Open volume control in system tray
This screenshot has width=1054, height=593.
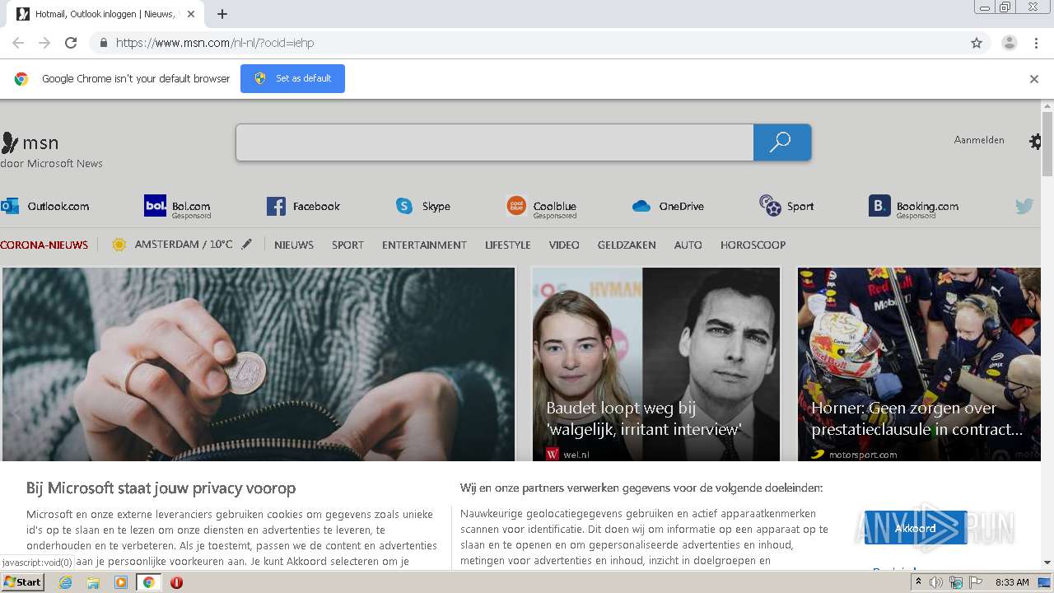pyautogui.click(x=936, y=582)
